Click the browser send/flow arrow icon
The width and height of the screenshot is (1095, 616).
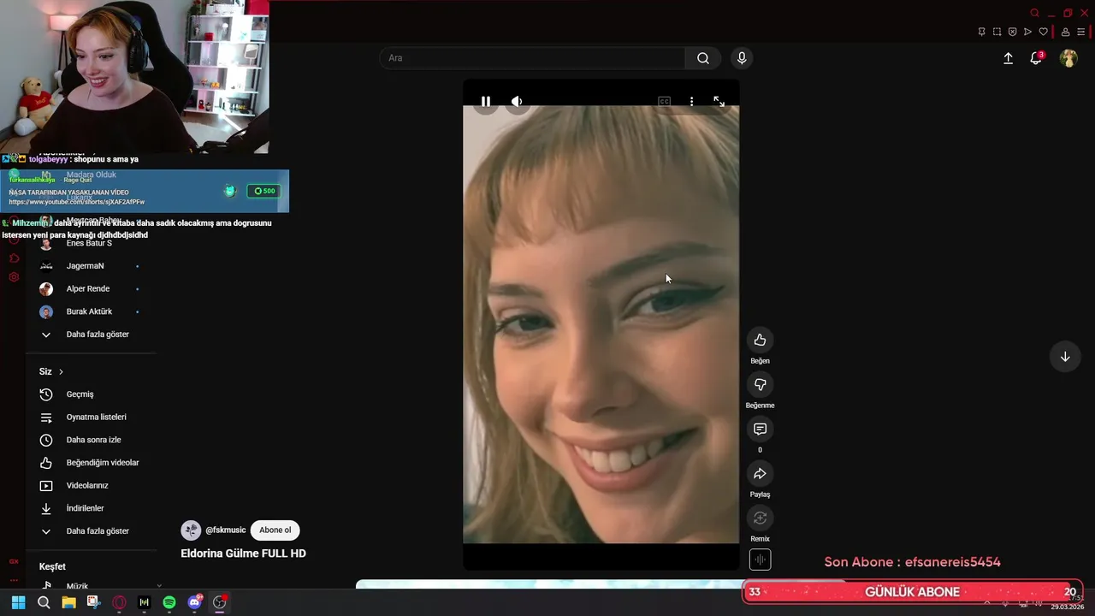pos(1027,32)
